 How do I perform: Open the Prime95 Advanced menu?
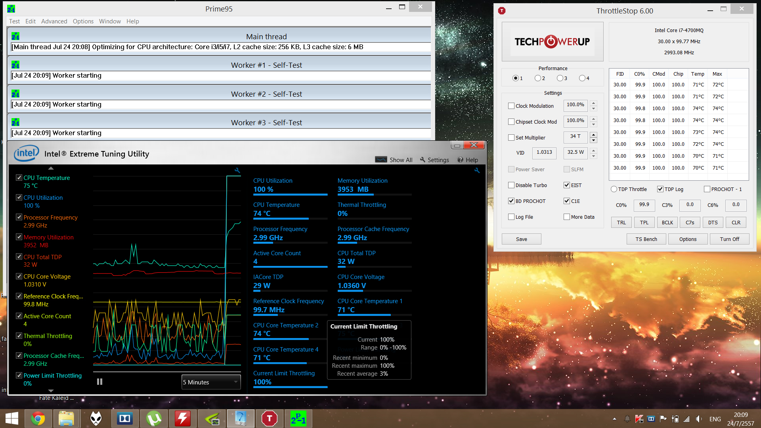[54, 21]
